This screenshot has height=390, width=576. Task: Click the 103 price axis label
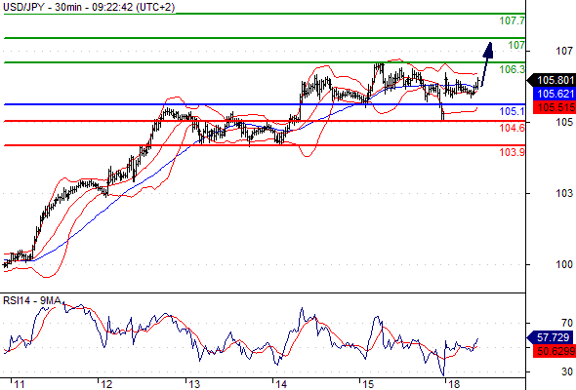point(564,193)
